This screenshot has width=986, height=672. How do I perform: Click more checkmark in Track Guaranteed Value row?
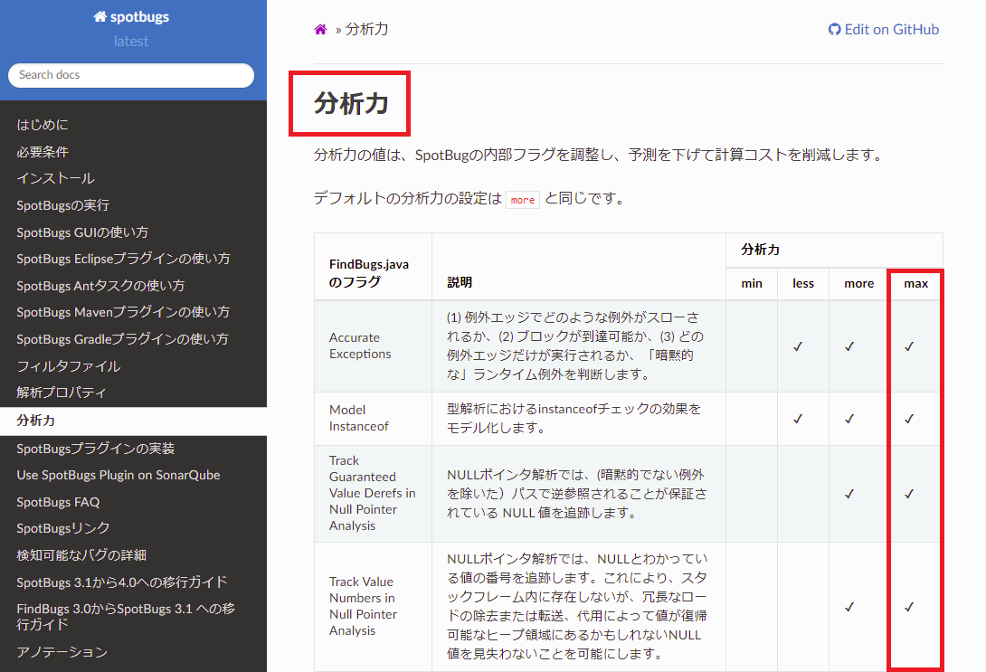click(x=849, y=494)
